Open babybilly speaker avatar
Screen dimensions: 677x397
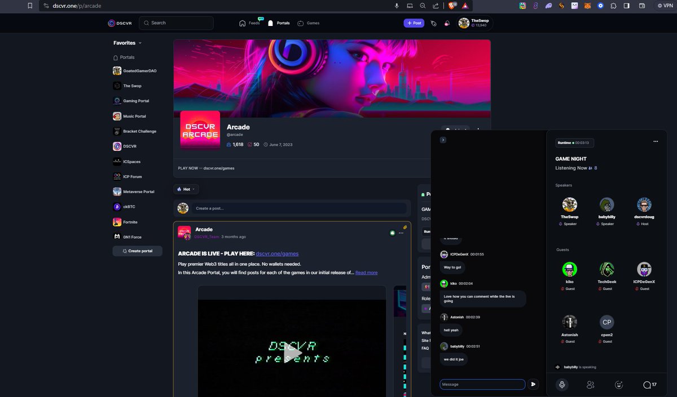coord(606,204)
